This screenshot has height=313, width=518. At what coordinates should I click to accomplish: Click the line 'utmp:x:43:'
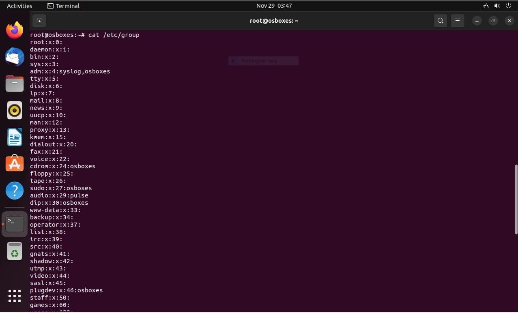click(48, 268)
